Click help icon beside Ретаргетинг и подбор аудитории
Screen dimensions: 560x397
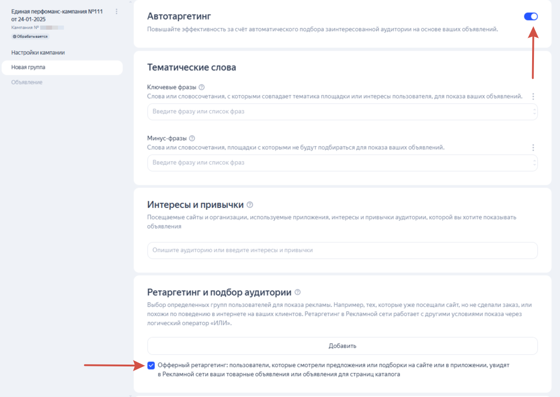pos(298,293)
